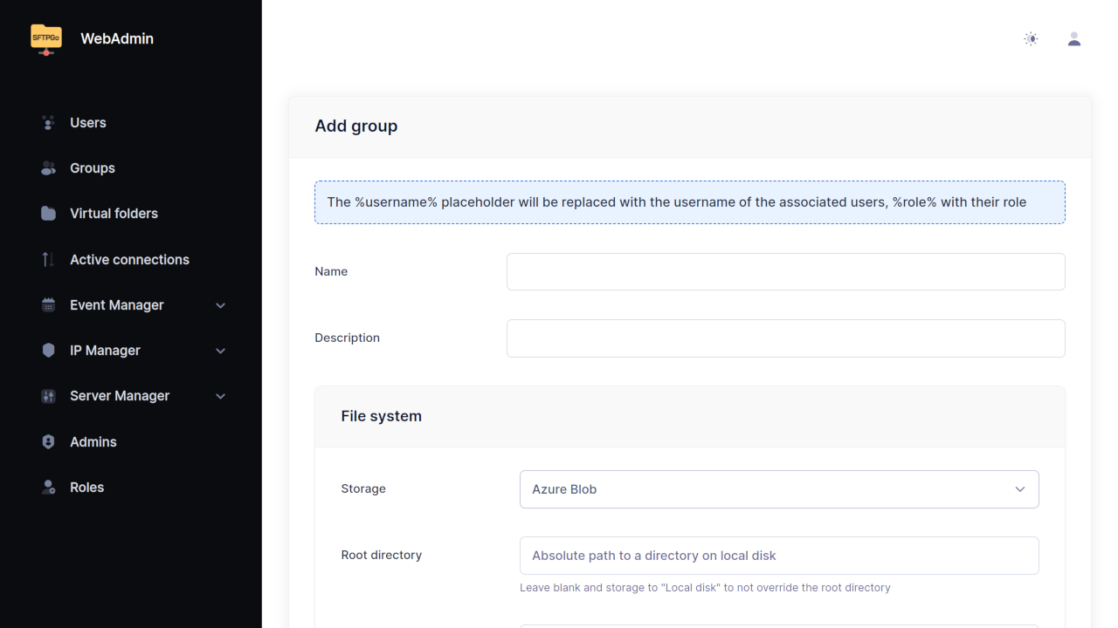Click the Virtual folders folder icon
Screen dimensions: 1118x628
(x=48, y=214)
